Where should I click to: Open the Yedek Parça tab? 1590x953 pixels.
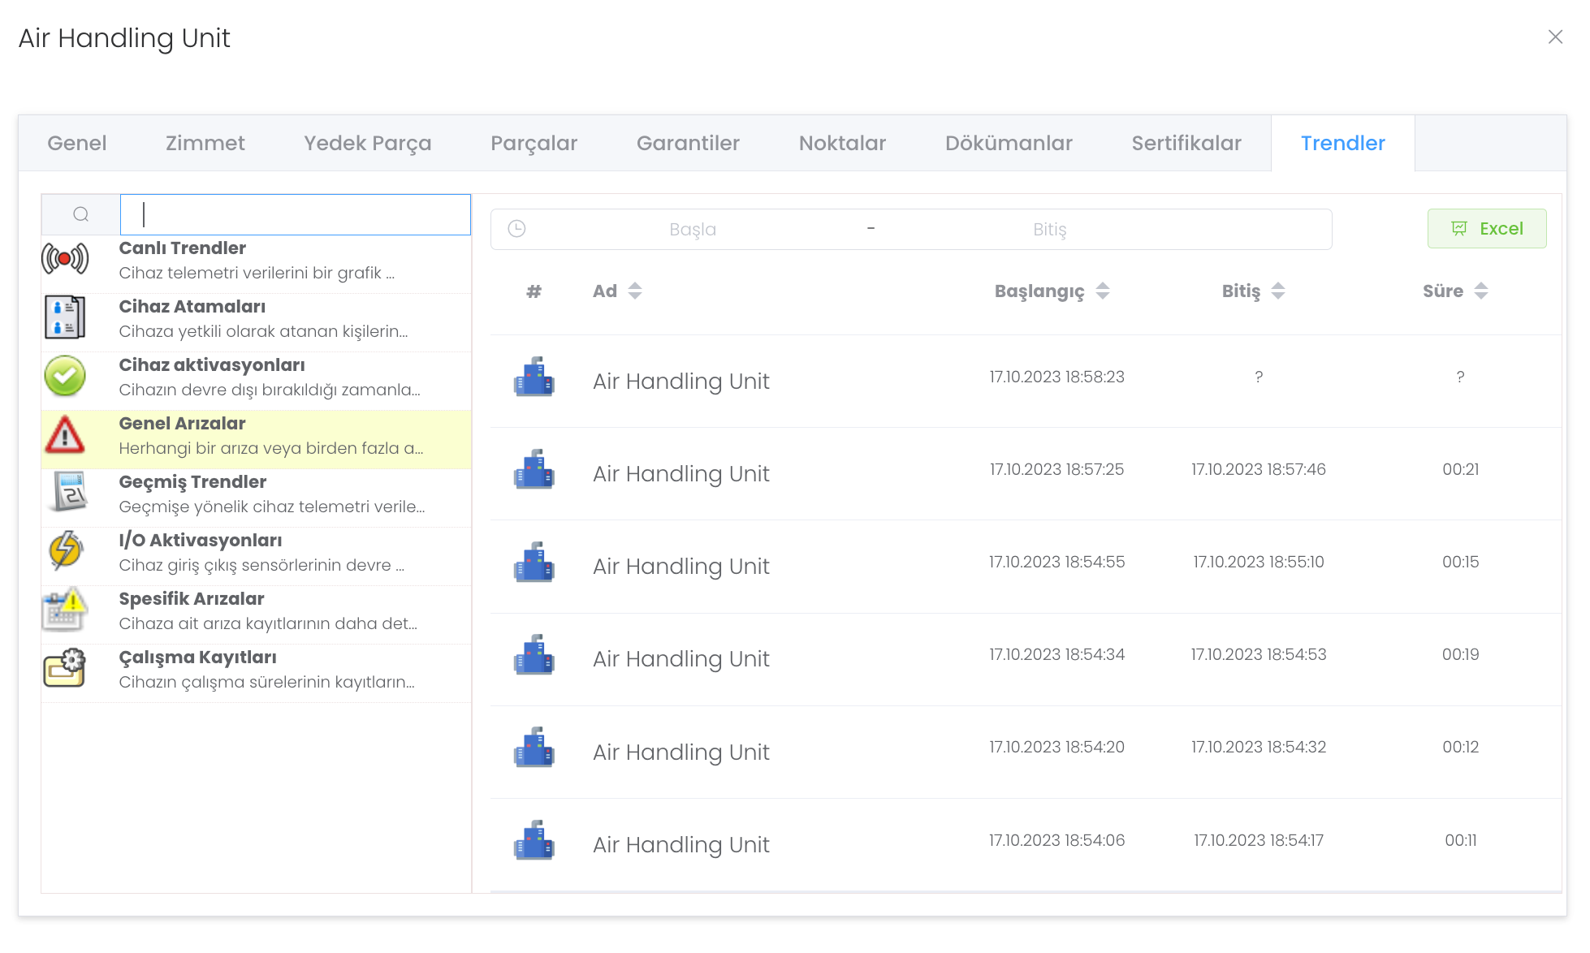coord(367,144)
